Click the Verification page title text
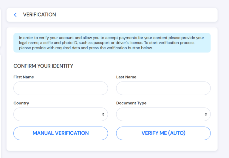 tap(39, 15)
